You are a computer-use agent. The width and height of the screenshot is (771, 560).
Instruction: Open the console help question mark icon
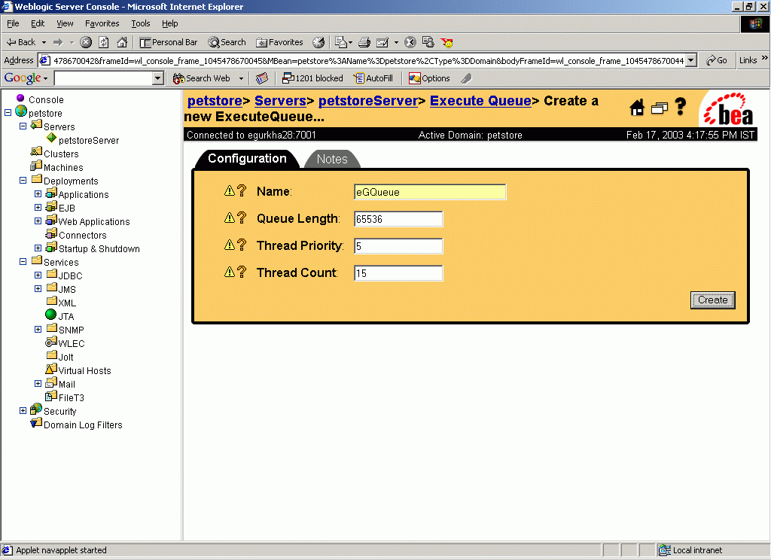tap(681, 106)
